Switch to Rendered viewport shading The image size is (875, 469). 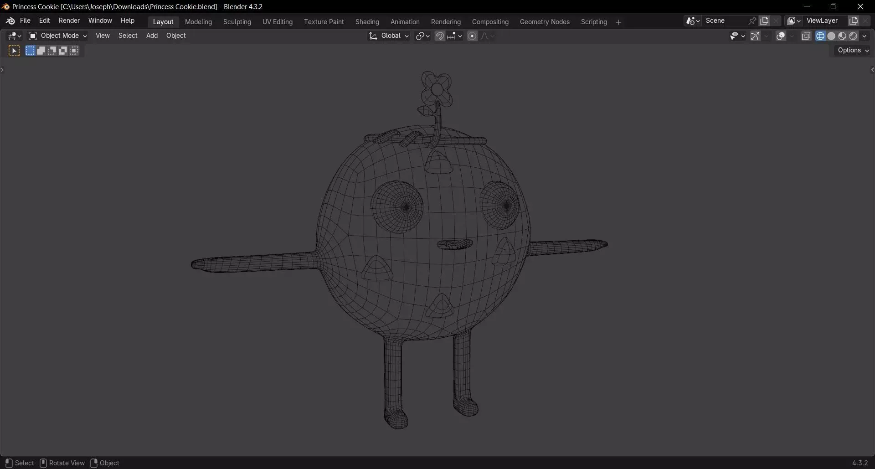tap(853, 36)
